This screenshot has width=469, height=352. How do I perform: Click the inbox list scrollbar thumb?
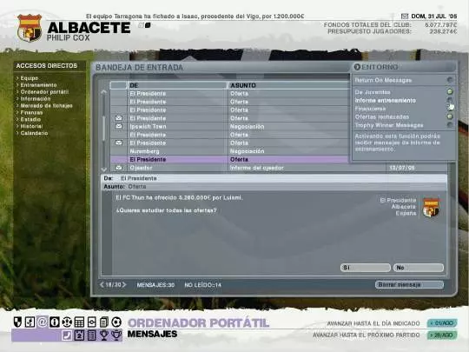[x=103, y=128]
